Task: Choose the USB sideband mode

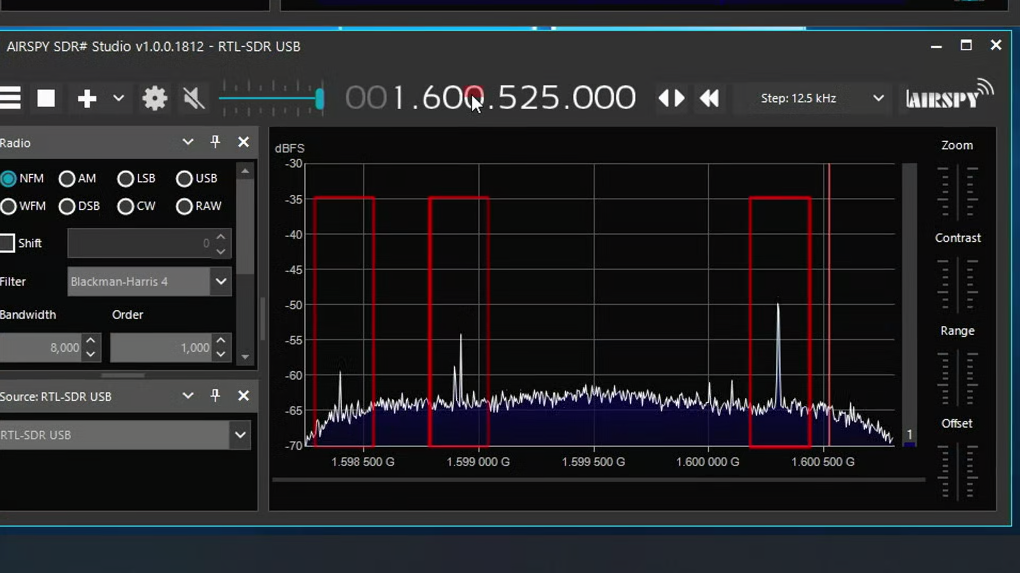Action: tap(184, 179)
